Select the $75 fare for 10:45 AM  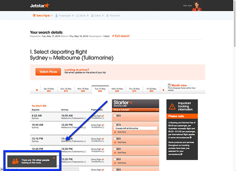coord(115,125)
